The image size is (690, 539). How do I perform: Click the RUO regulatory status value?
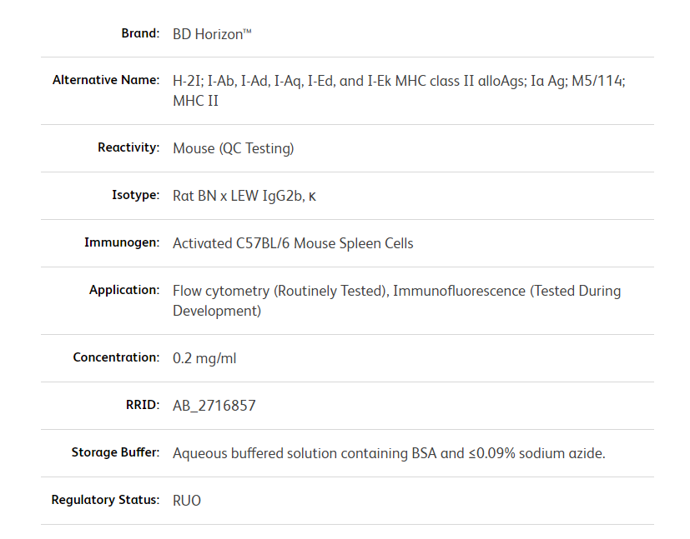[x=187, y=501]
